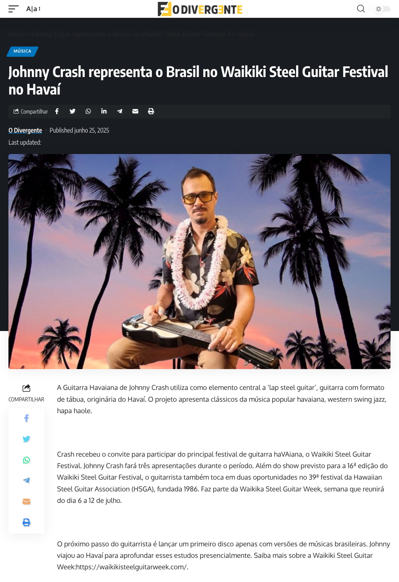
Task: Share by email from top bar
Action: pos(135,111)
